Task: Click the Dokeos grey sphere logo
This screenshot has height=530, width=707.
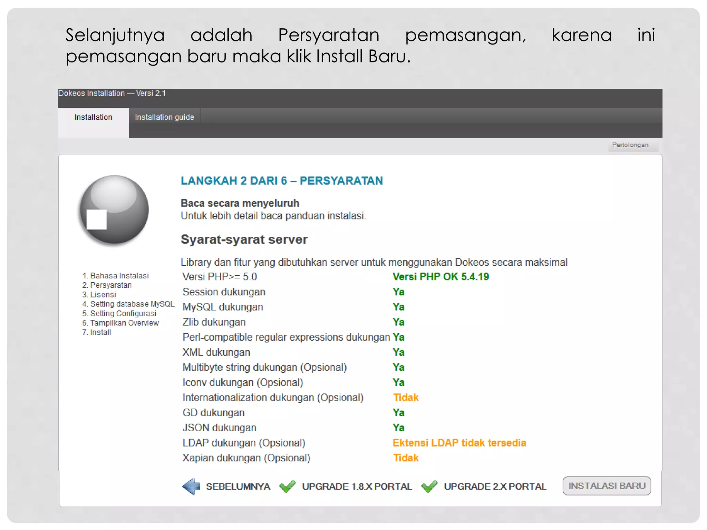Action: point(114,210)
